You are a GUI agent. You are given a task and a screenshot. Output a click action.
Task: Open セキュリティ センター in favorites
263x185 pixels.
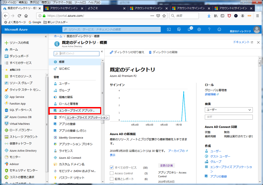21,170
